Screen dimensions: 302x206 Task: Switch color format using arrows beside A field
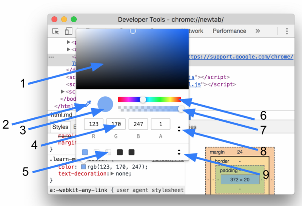(x=179, y=129)
